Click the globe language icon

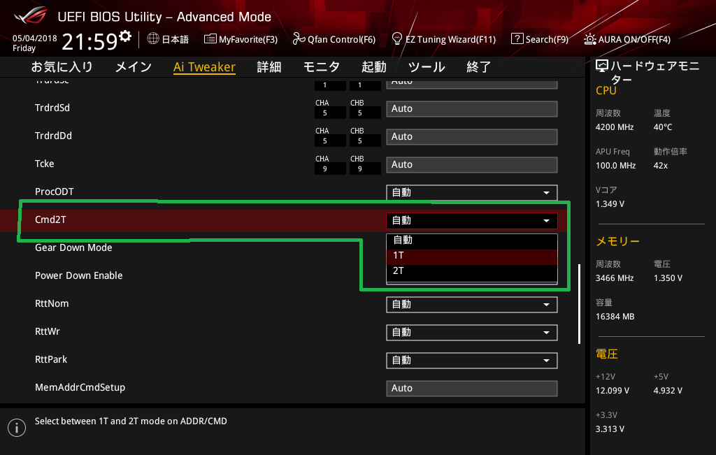pyautogui.click(x=153, y=38)
